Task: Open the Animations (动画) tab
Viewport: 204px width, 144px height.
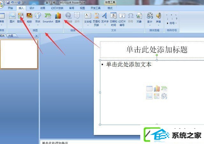Action: [43, 8]
